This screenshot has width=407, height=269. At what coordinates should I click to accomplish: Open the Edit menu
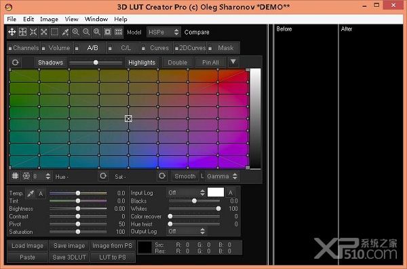(x=28, y=19)
